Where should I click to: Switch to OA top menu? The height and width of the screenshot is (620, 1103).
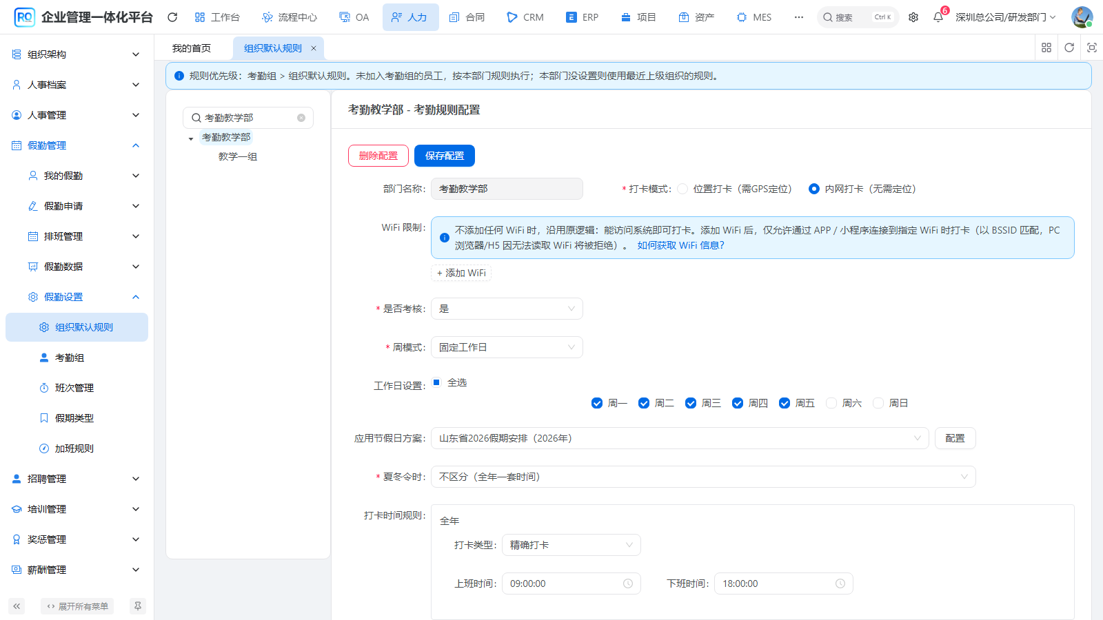click(x=354, y=17)
